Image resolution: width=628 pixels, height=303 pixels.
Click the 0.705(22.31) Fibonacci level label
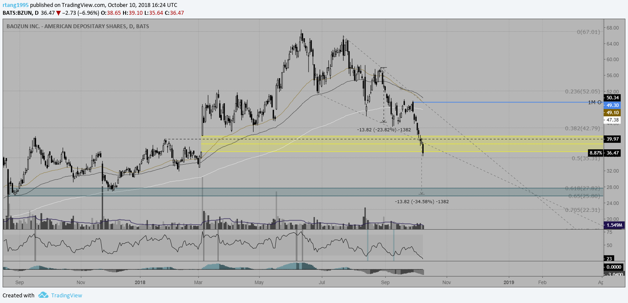coord(582,210)
